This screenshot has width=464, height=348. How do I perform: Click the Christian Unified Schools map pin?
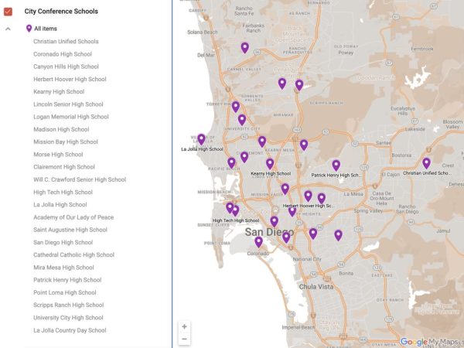426,163
